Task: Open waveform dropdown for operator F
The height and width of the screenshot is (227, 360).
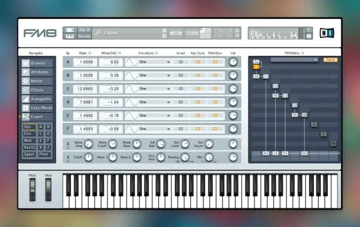Action: [155, 129]
